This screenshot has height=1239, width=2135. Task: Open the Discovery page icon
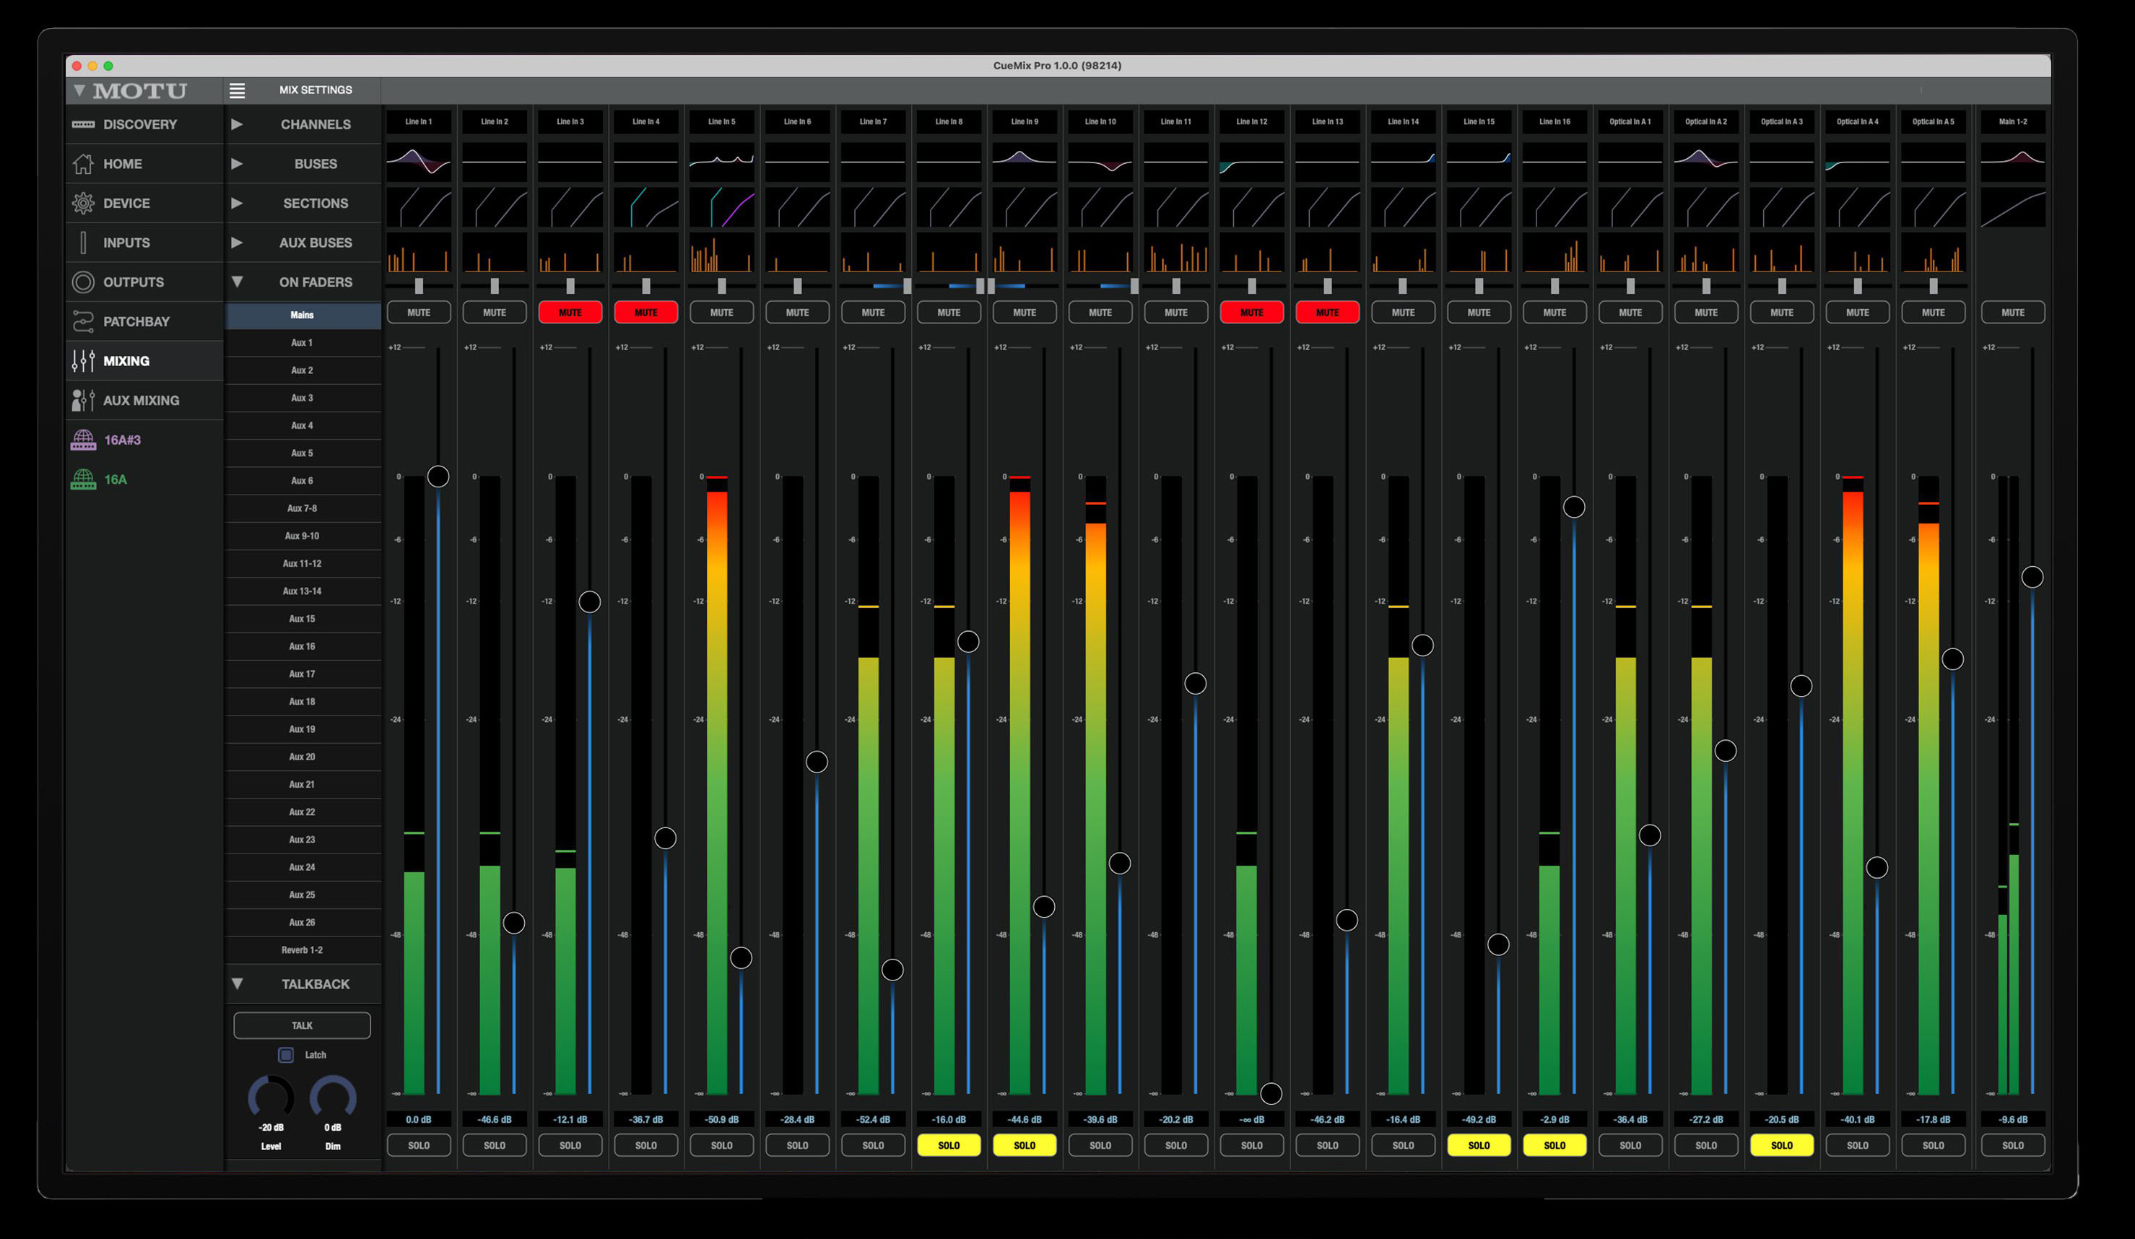click(x=83, y=125)
